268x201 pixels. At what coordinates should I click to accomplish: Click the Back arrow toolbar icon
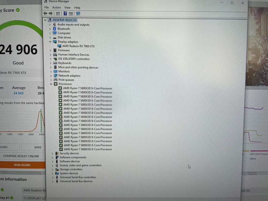45,13
